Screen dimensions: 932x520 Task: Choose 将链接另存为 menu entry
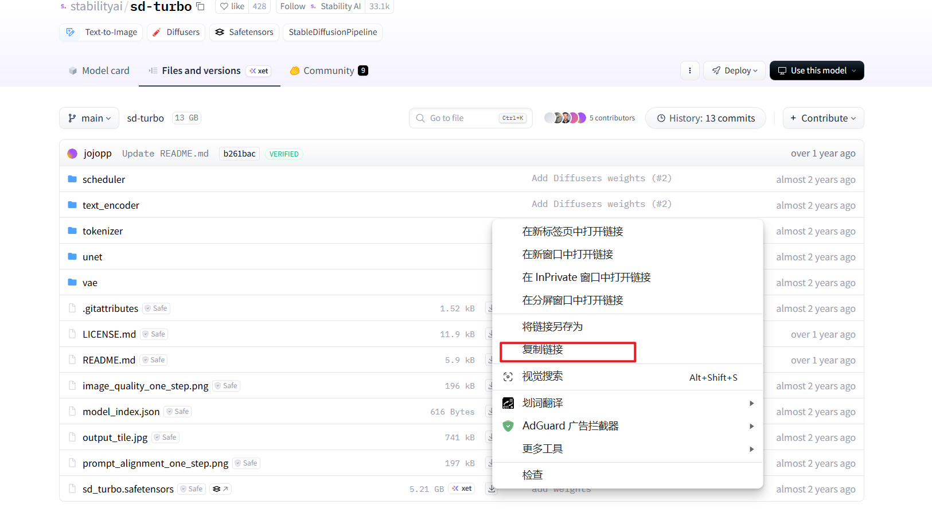pyautogui.click(x=627, y=327)
